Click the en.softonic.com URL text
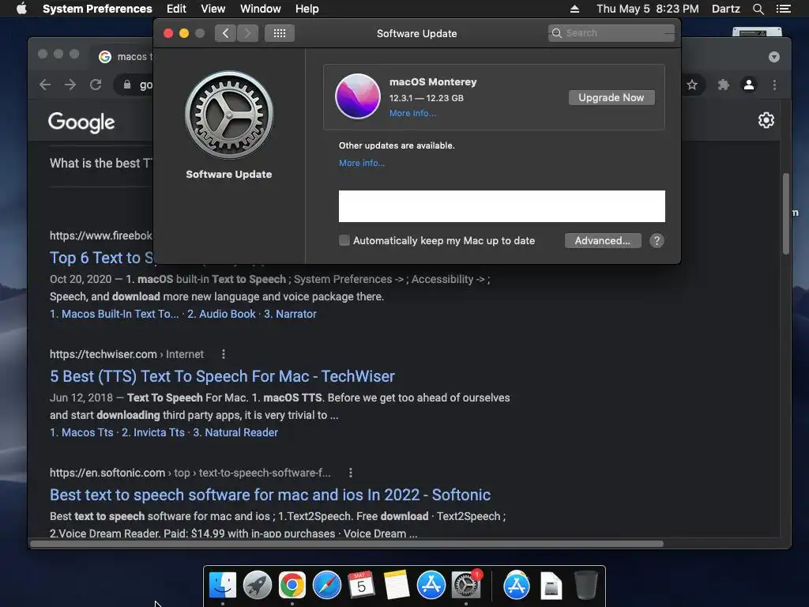This screenshot has height=607, width=809. (107, 473)
